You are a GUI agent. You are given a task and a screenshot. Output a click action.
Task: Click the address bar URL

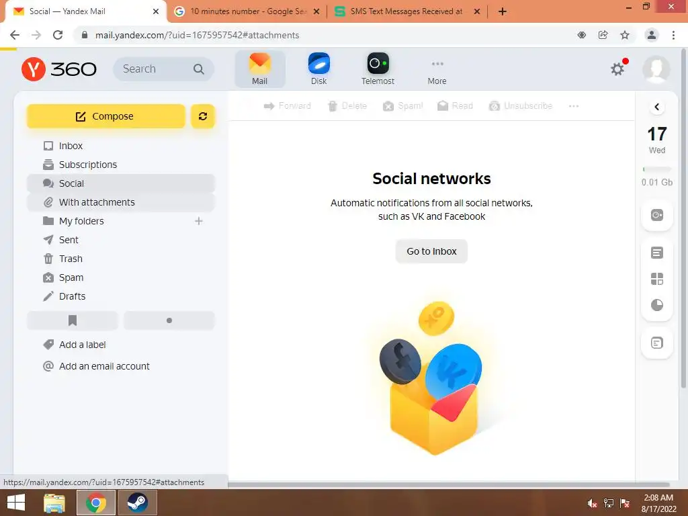click(198, 35)
